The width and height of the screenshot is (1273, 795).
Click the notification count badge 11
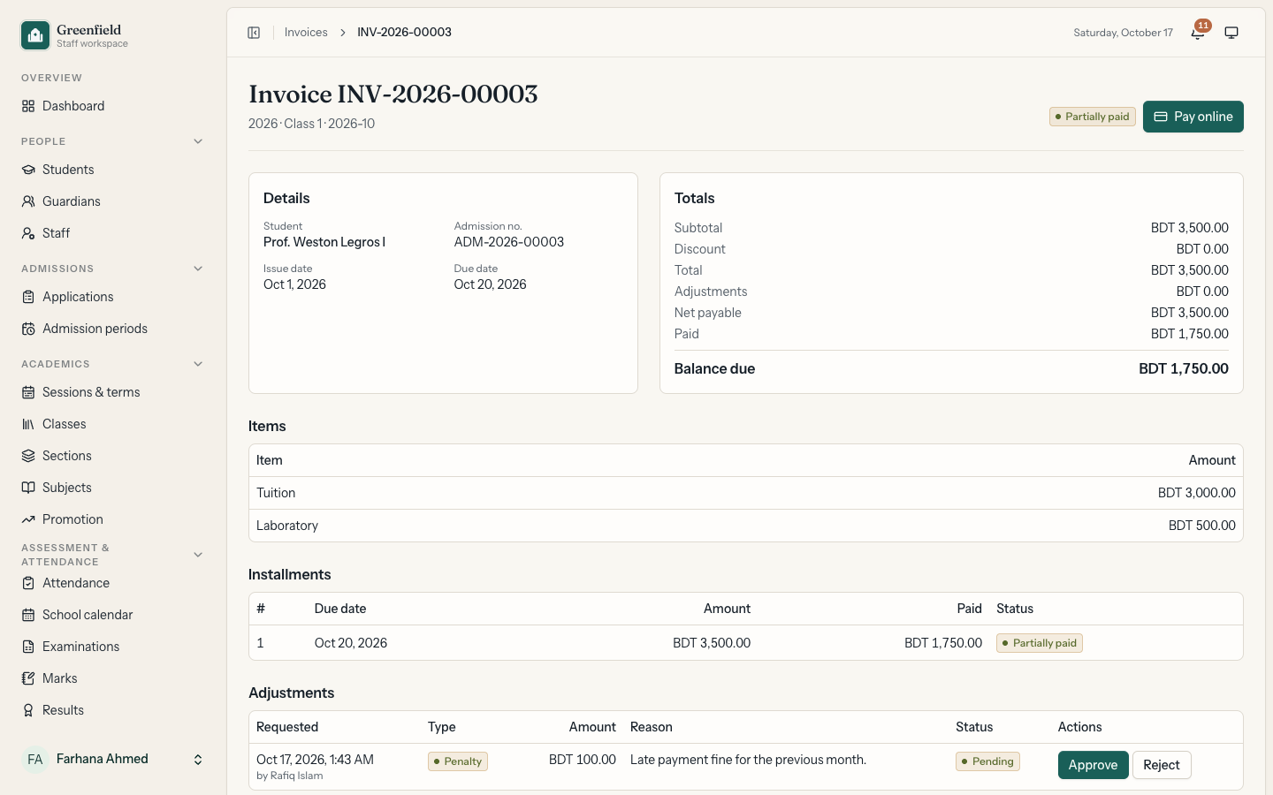[1203, 26]
